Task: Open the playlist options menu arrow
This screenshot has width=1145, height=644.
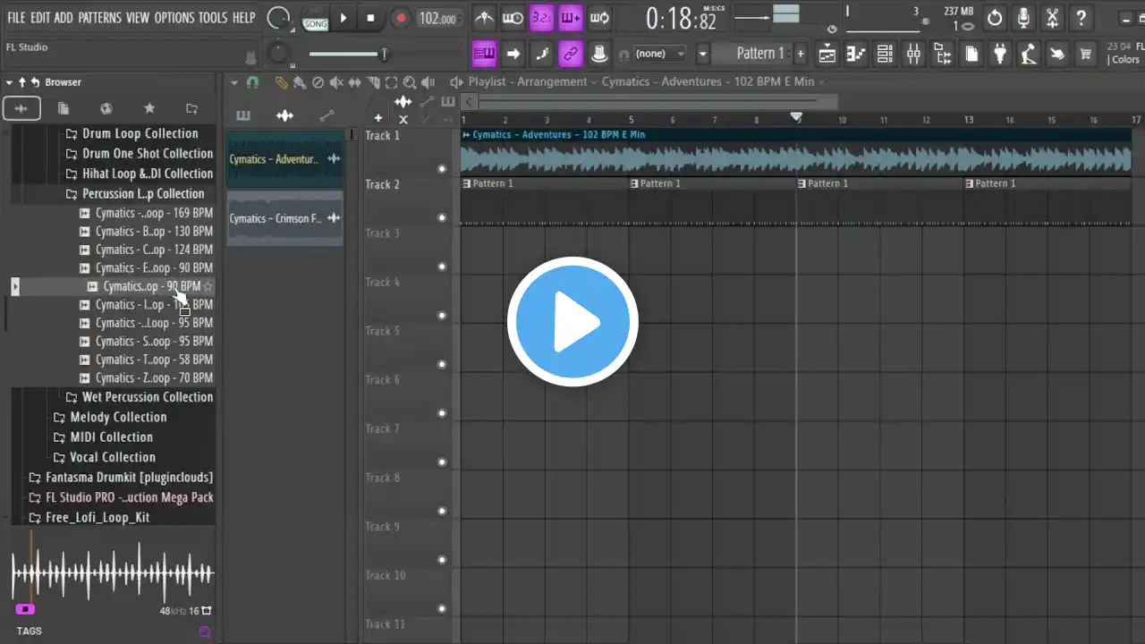Action: coord(233,82)
